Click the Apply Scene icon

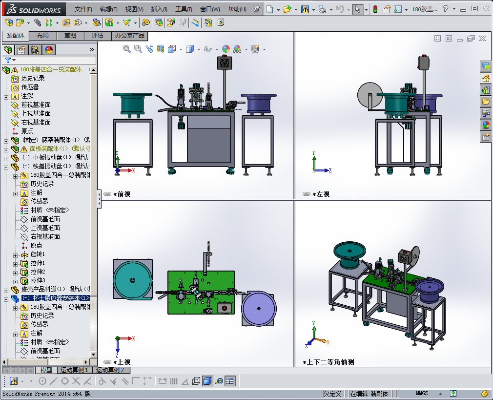click(x=237, y=49)
